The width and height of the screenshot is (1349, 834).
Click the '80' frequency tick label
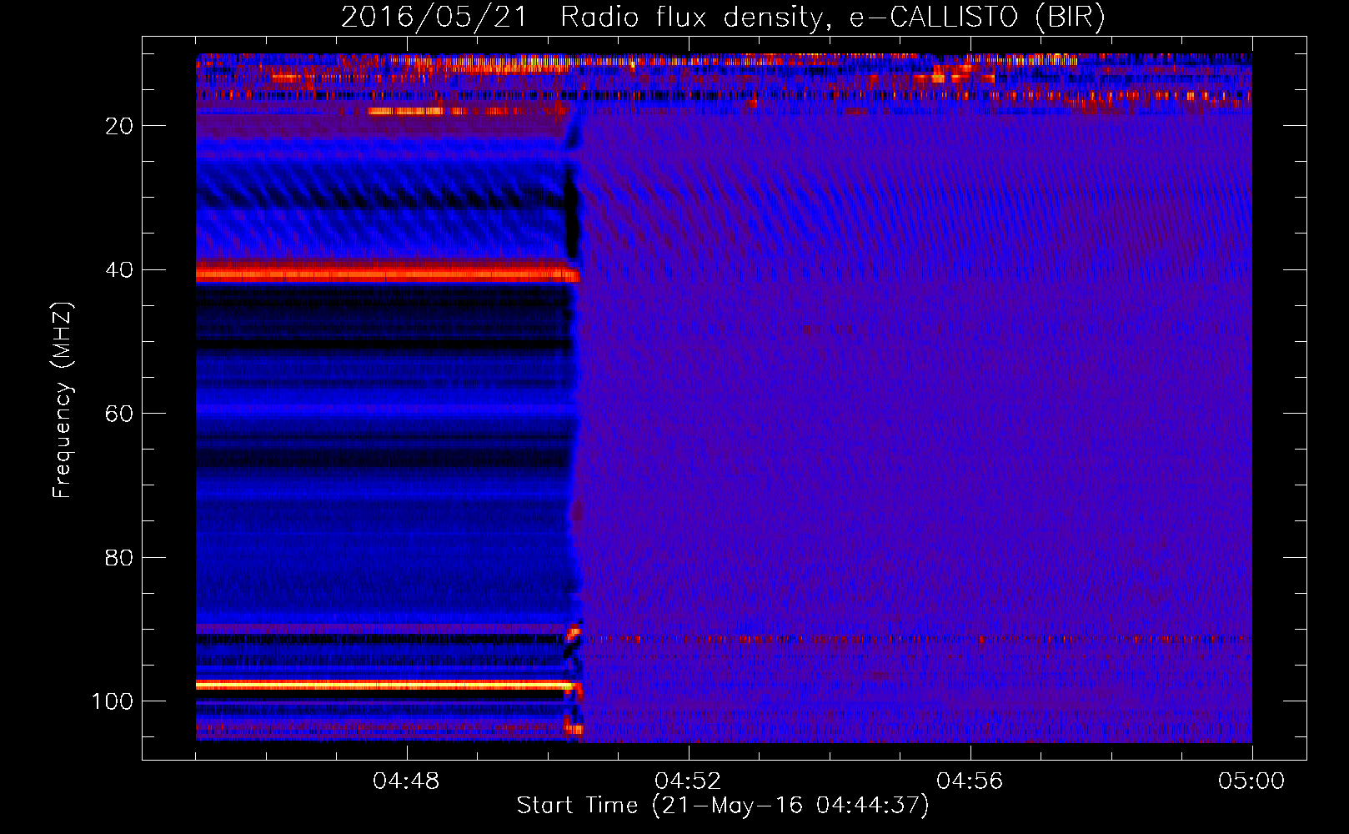tap(119, 557)
